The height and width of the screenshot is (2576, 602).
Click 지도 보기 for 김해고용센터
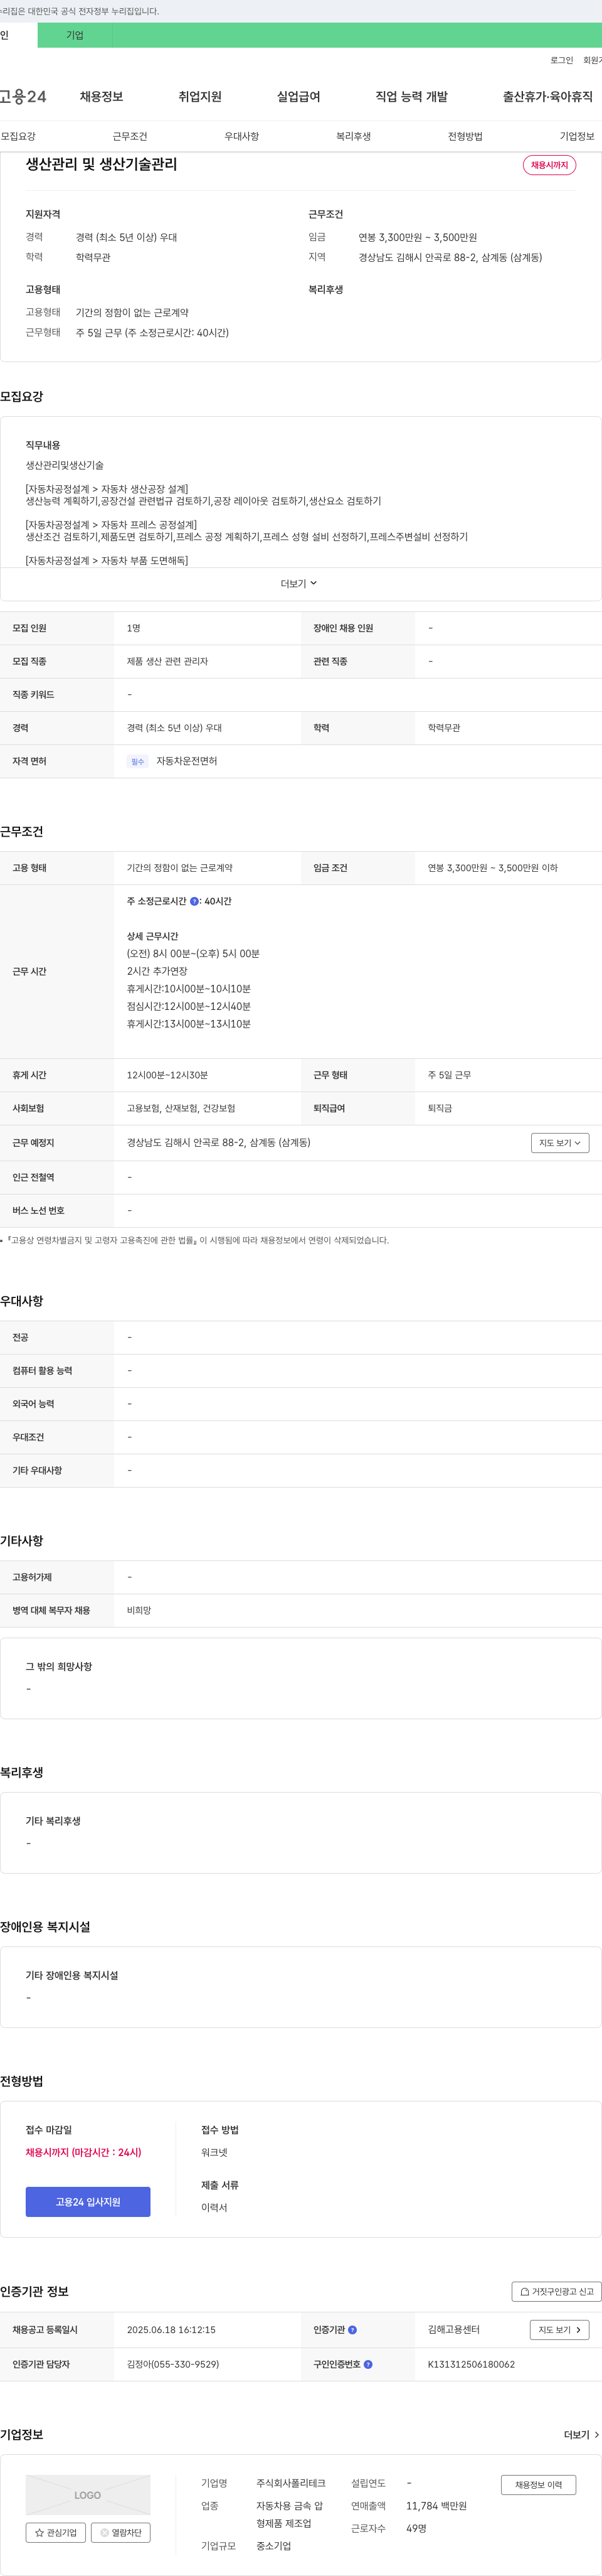[559, 2330]
